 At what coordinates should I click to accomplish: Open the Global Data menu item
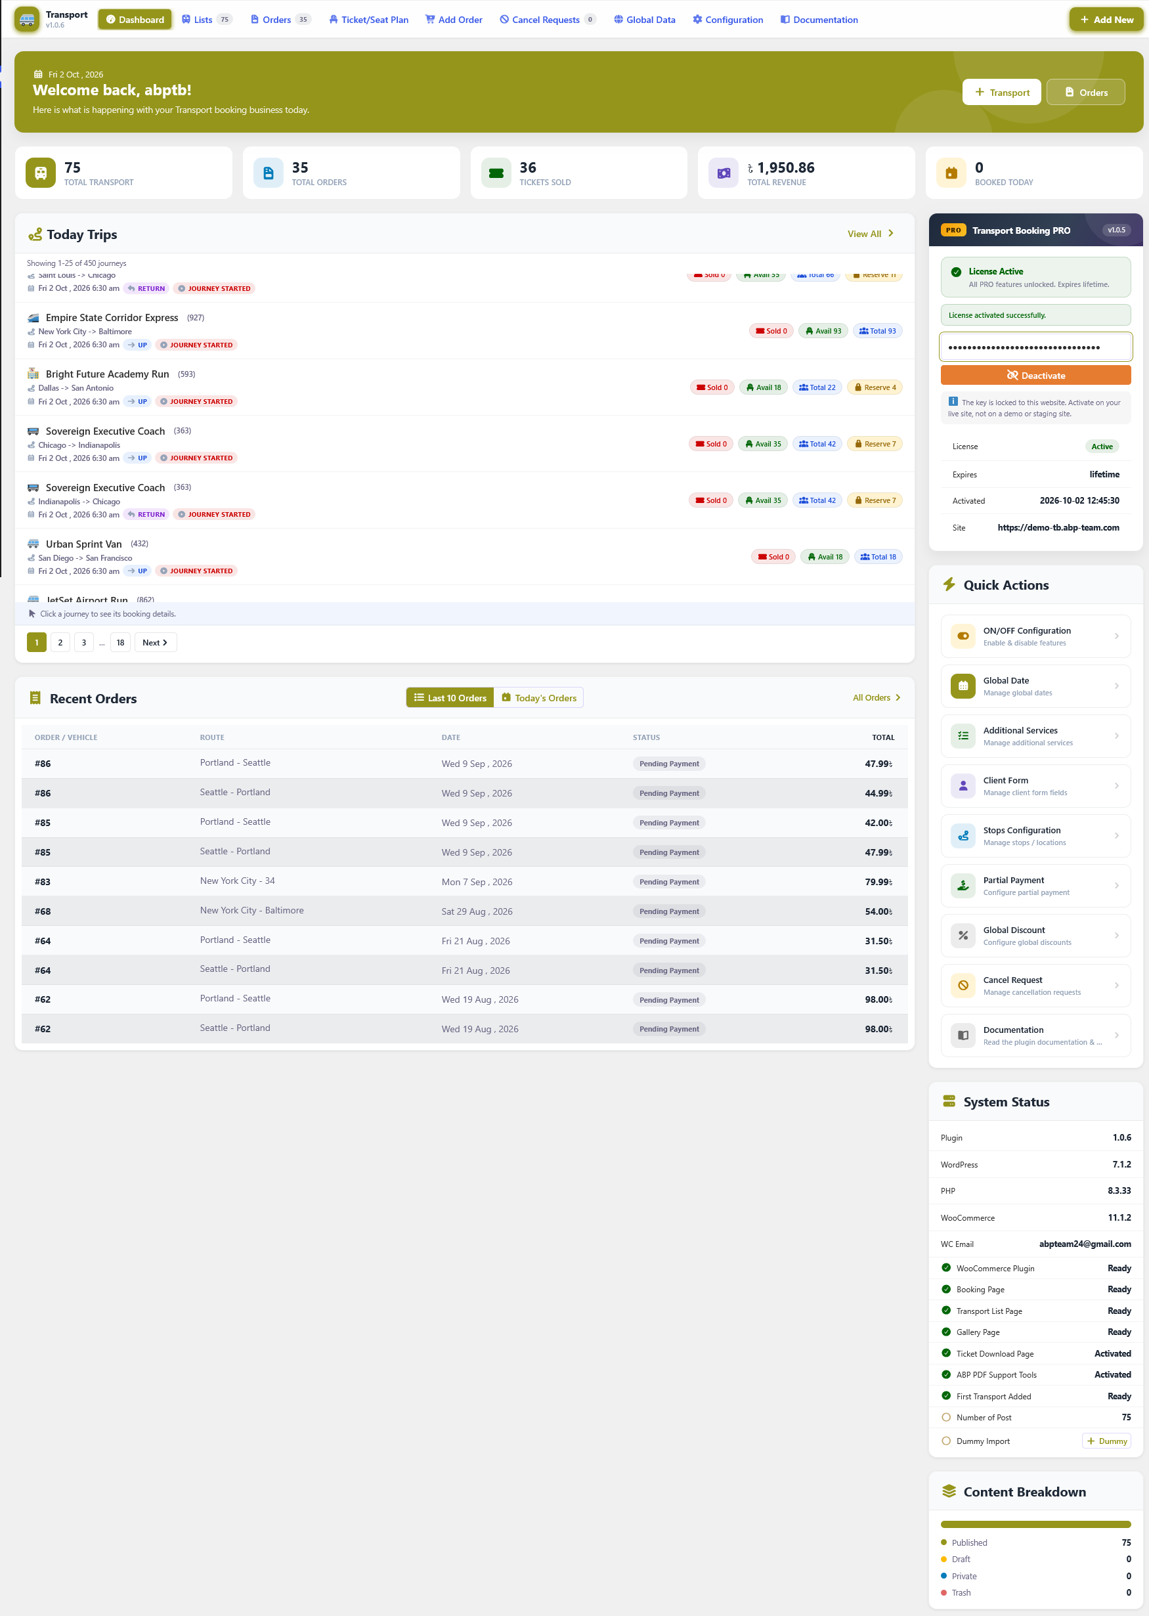pyautogui.click(x=645, y=19)
